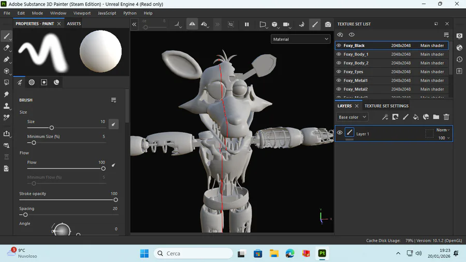Toggle symmetry in the viewport toolbar
This screenshot has width=466, height=262.
192,24
